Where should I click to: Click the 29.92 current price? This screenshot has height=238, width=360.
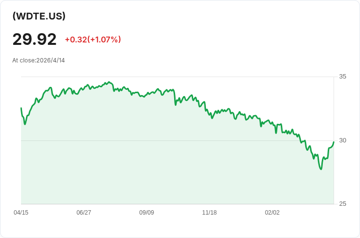tap(34, 40)
